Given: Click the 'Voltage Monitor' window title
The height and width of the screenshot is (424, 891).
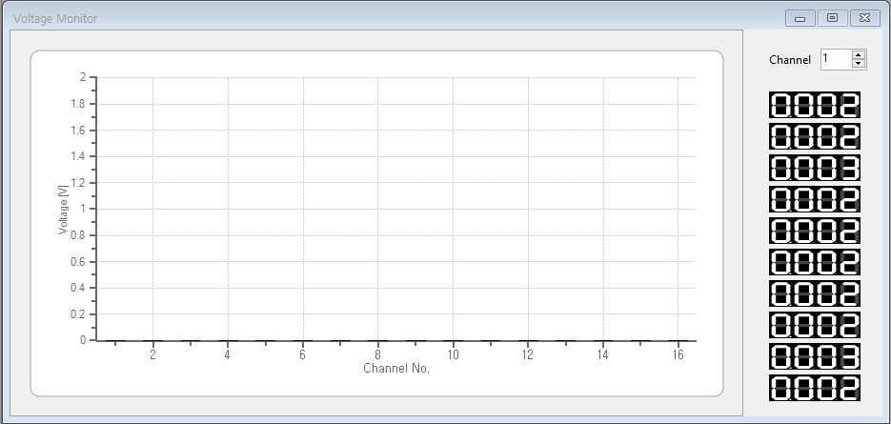Looking at the screenshot, I should [55, 18].
